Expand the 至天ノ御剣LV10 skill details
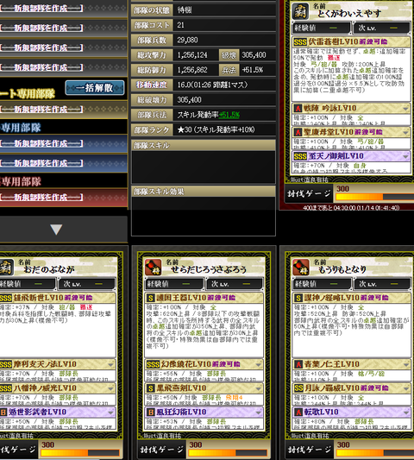Image resolution: width=414 pixels, height=460 pixels. pos(405,156)
